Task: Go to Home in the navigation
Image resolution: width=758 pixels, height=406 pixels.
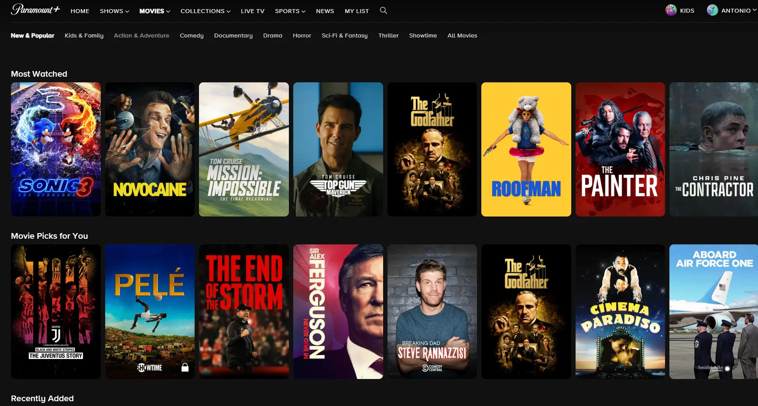Action: coord(80,11)
